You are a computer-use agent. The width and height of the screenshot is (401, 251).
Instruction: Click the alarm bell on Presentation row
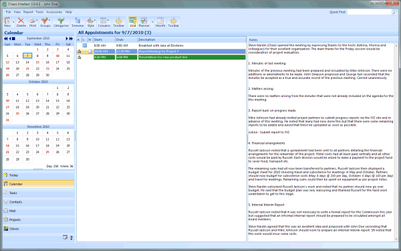(x=79, y=58)
